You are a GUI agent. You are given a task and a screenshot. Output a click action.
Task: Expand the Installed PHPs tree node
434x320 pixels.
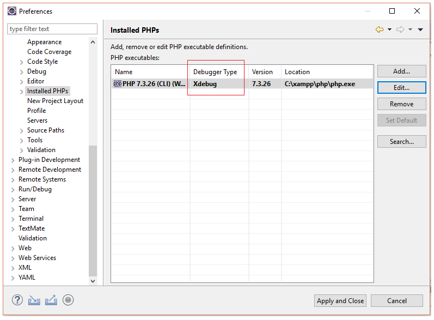tap(22, 92)
